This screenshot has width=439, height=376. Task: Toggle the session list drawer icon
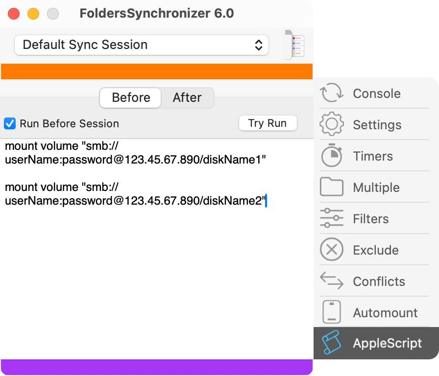[295, 45]
